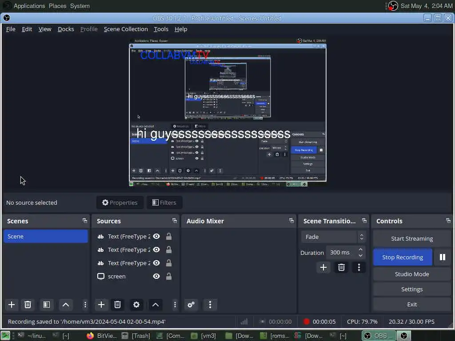Lock the first Text (FreeType 2) source

click(168, 236)
